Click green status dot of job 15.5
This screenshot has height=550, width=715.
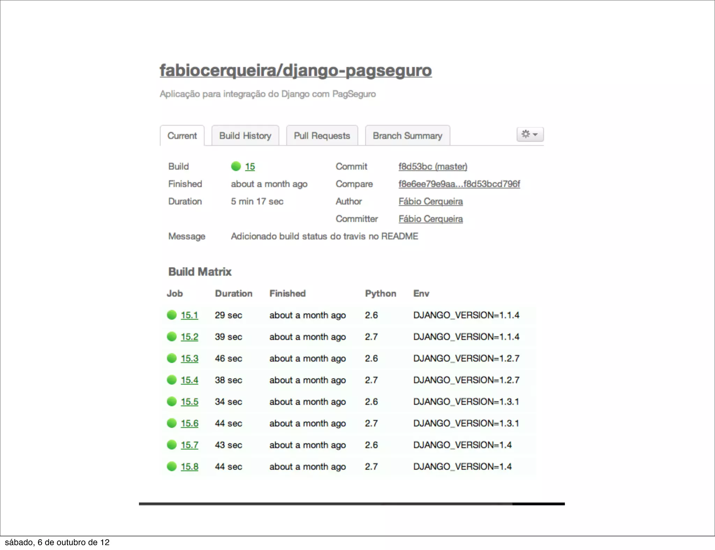pos(172,401)
